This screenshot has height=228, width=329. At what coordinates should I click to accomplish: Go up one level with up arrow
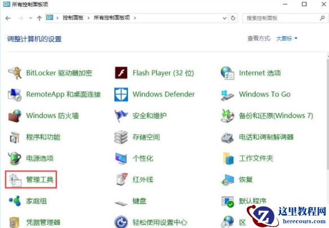click(39, 18)
